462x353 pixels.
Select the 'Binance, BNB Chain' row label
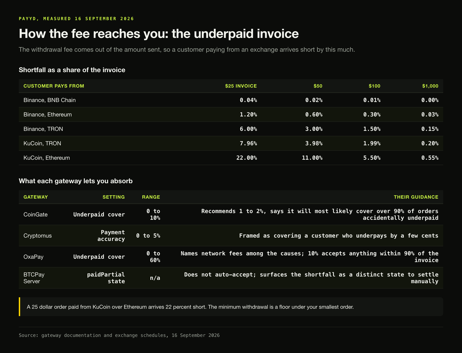coord(49,100)
